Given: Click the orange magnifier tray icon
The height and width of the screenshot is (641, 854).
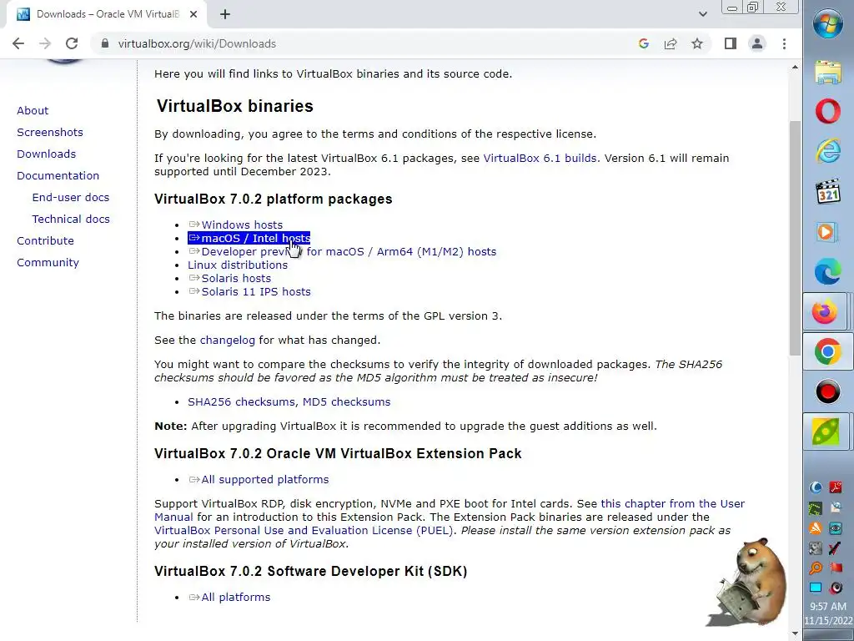Looking at the screenshot, I should click(816, 568).
